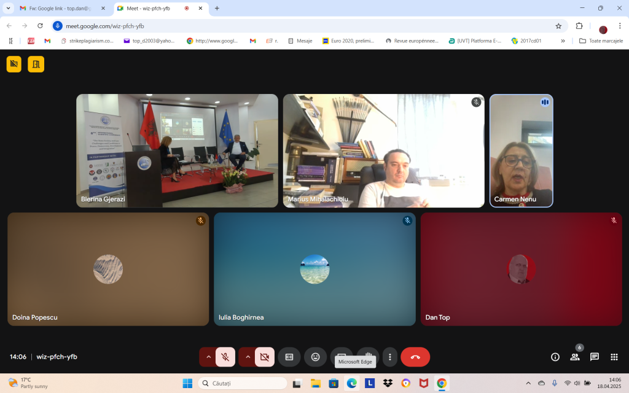Select Marius Mihalachioiu's video tile
Viewport: 629px width, 393px height.
(383, 151)
